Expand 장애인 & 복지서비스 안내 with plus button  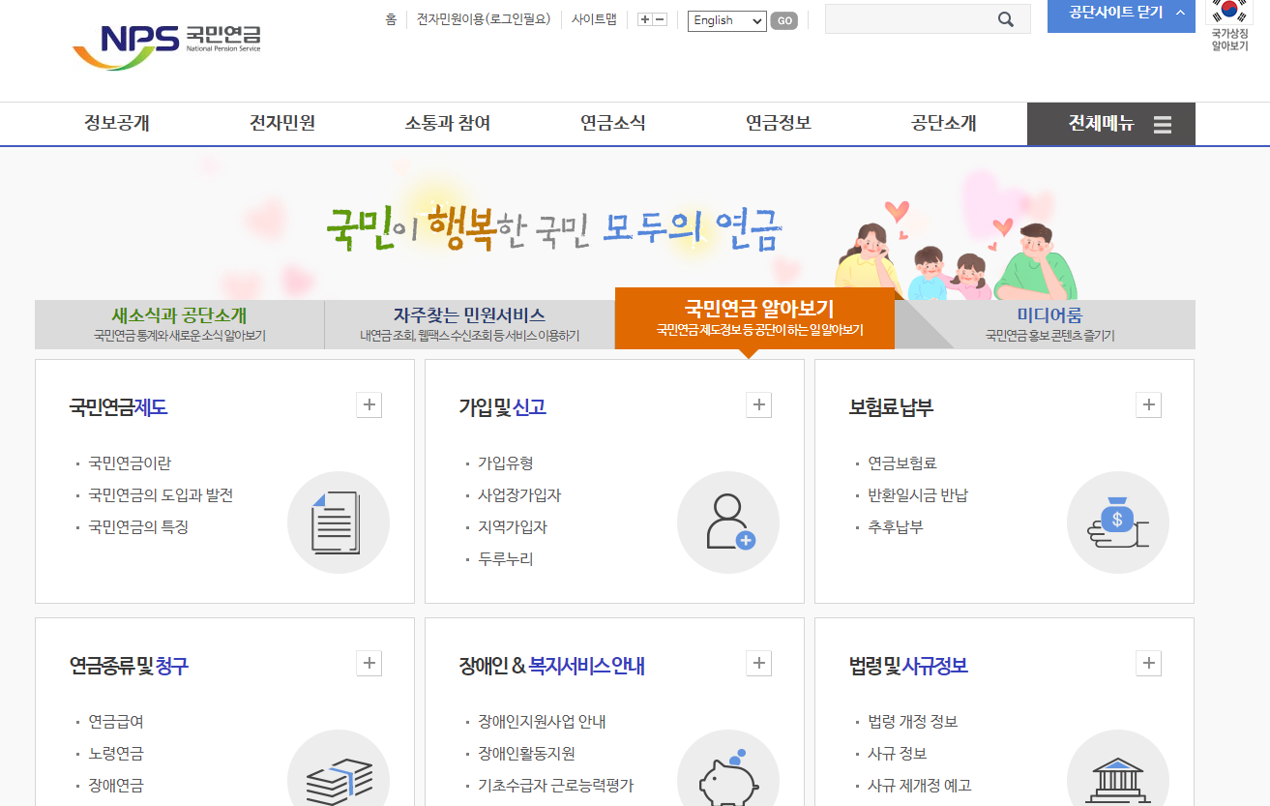tap(759, 663)
